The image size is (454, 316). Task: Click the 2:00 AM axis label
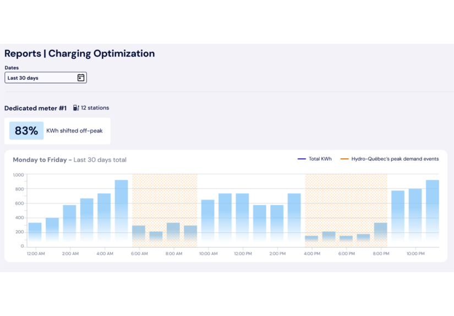pyautogui.click(x=70, y=253)
